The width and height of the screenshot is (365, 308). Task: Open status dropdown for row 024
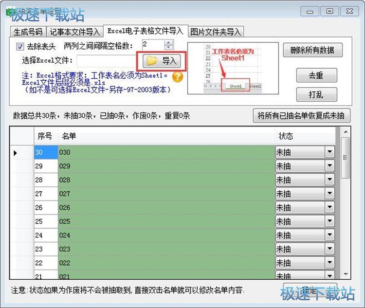[x=329, y=235]
